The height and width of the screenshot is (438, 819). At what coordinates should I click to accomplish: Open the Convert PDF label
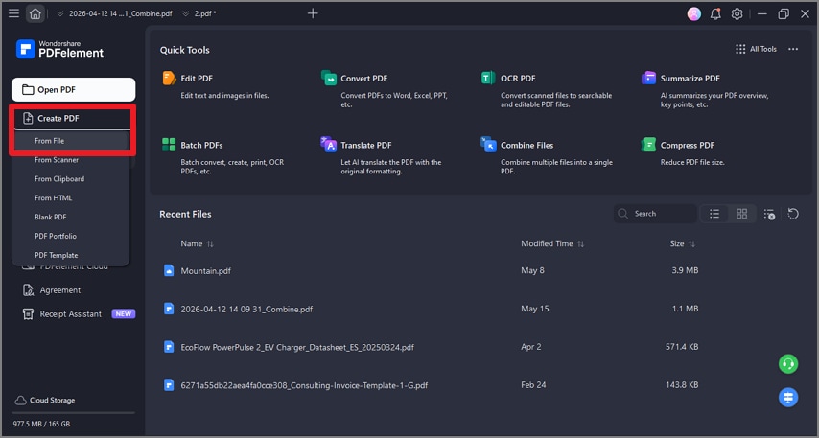tap(364, 79)
